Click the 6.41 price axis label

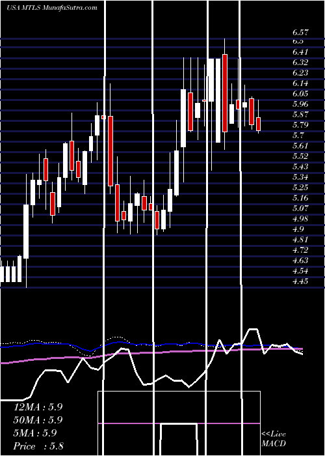(x=300, y=52)
